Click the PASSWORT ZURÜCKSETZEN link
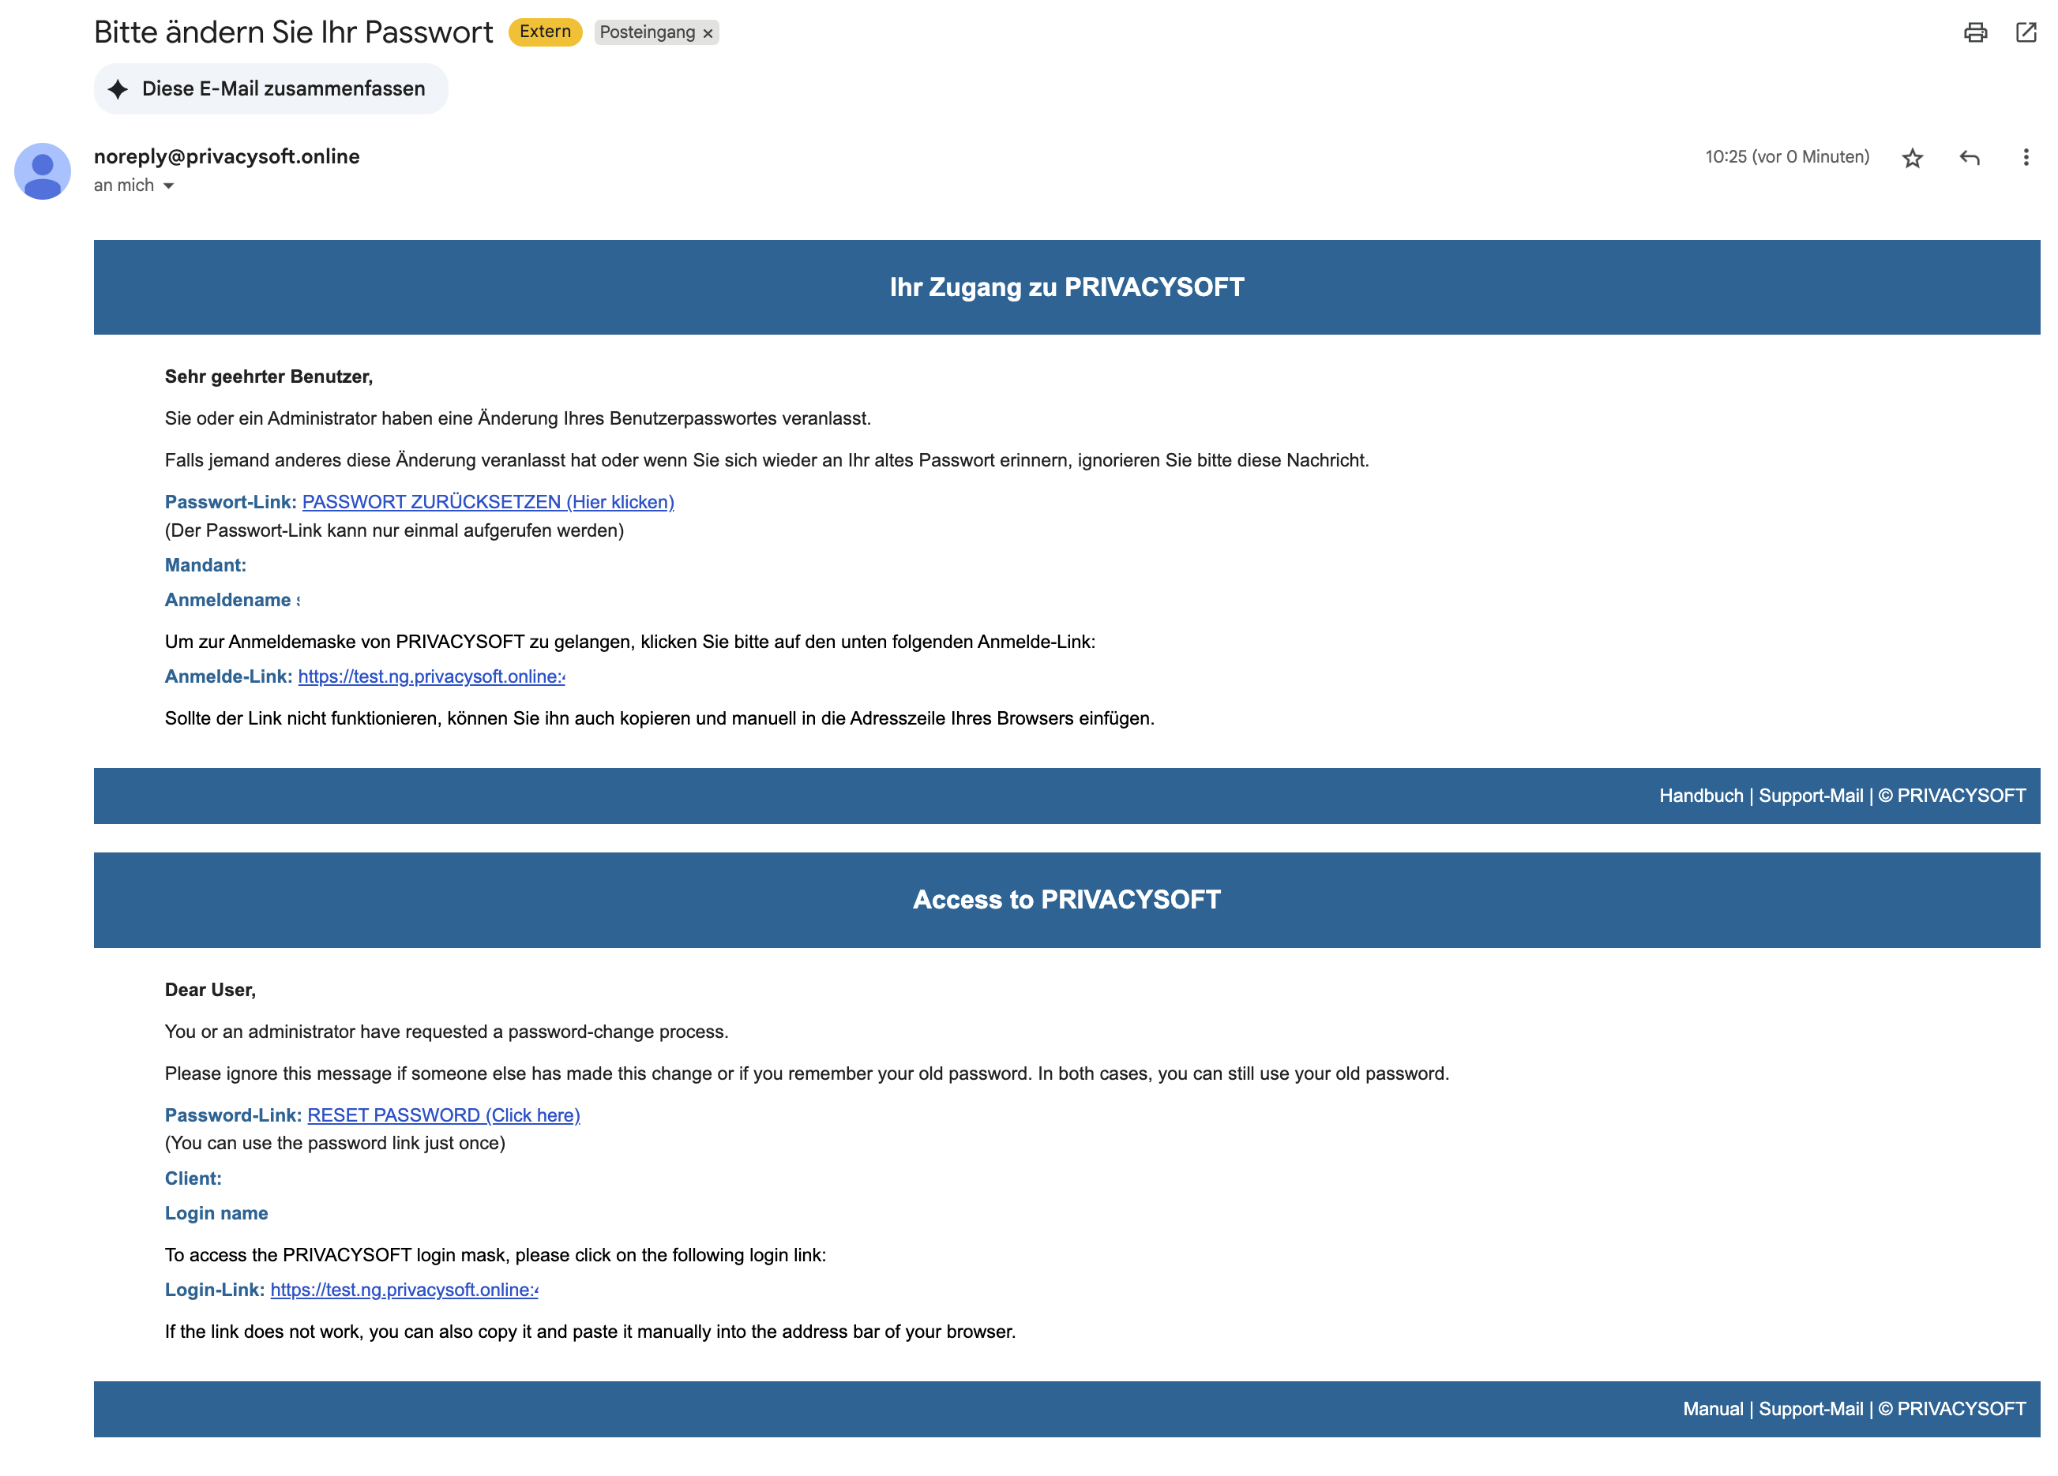The height and width of the screenshot is (1476, 2058). tap(487, 502)
